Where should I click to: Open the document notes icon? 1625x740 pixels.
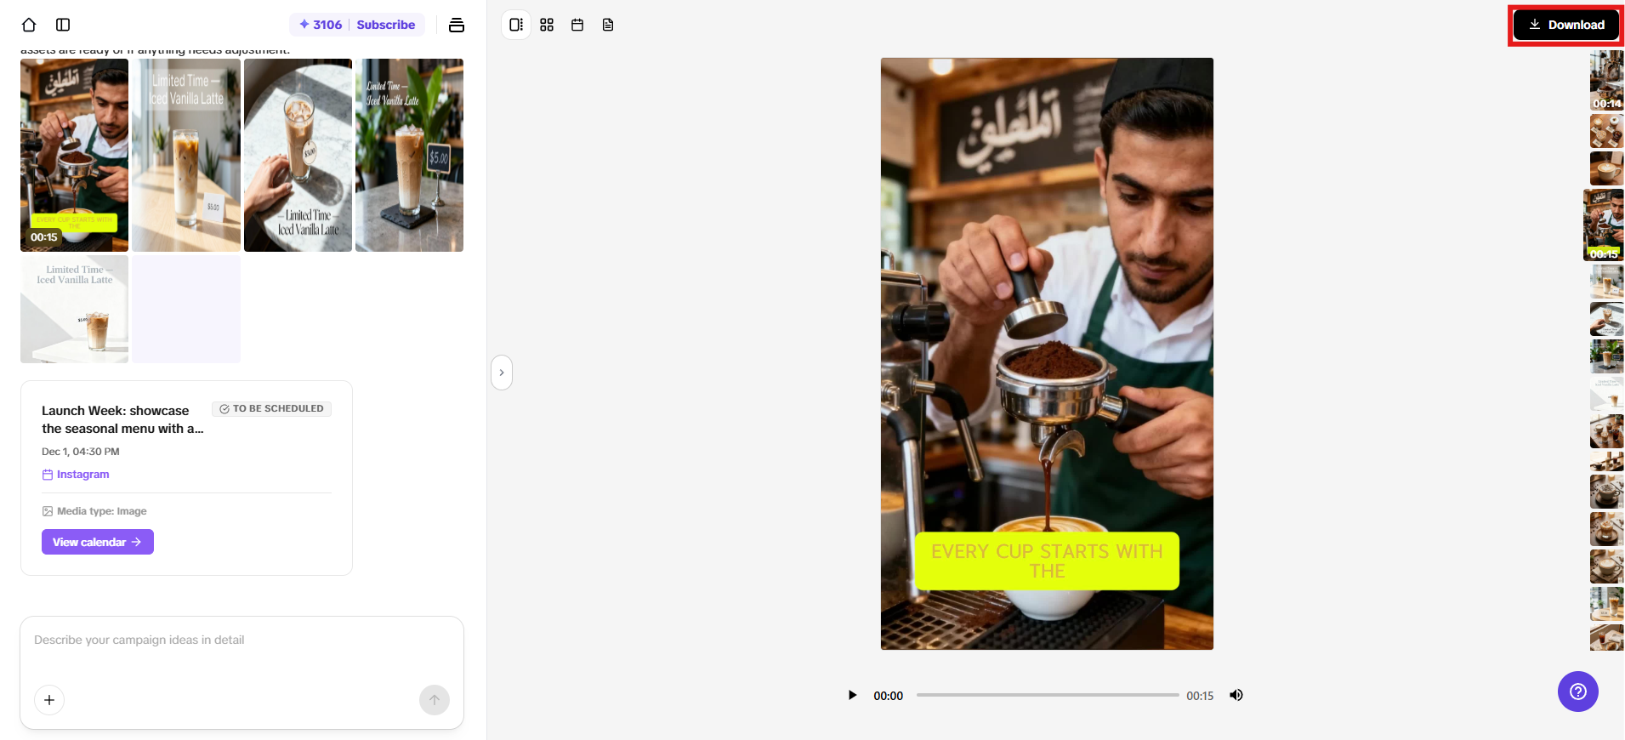tap(608, 25)
